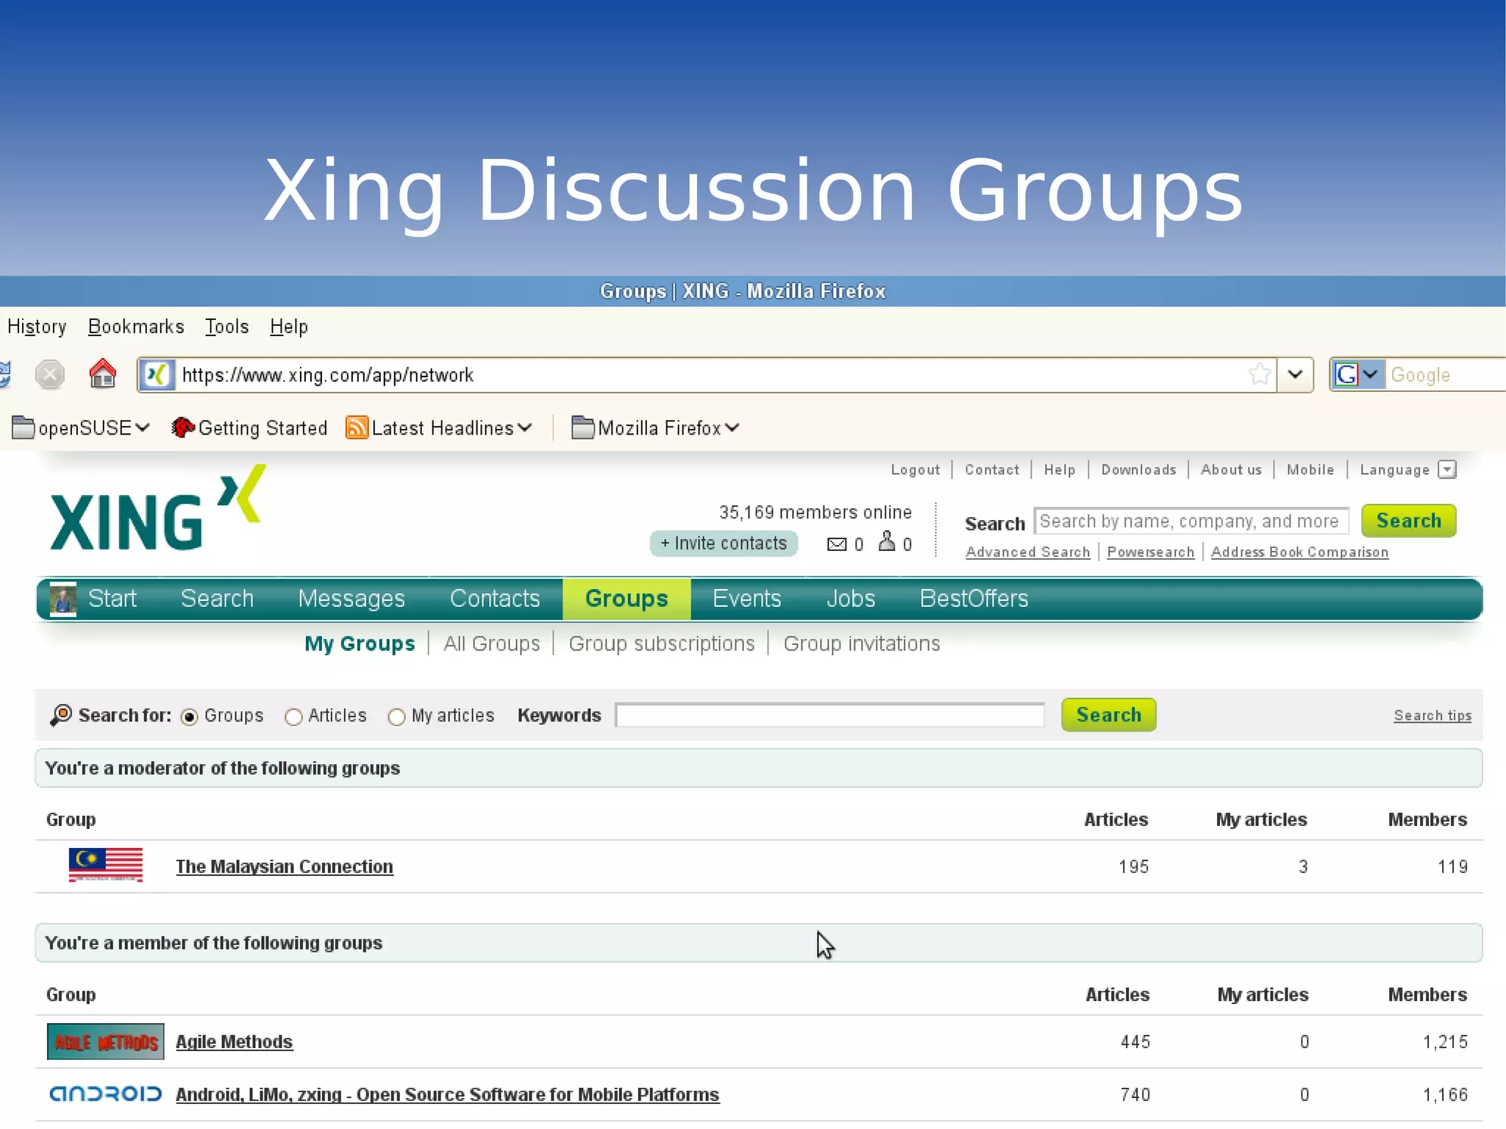Open the Search navigation tab
Screen dimensions: 1506x1129
[x=217, y=599]
